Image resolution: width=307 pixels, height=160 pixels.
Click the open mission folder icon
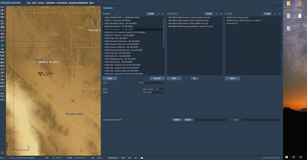(x=2, y=14)
